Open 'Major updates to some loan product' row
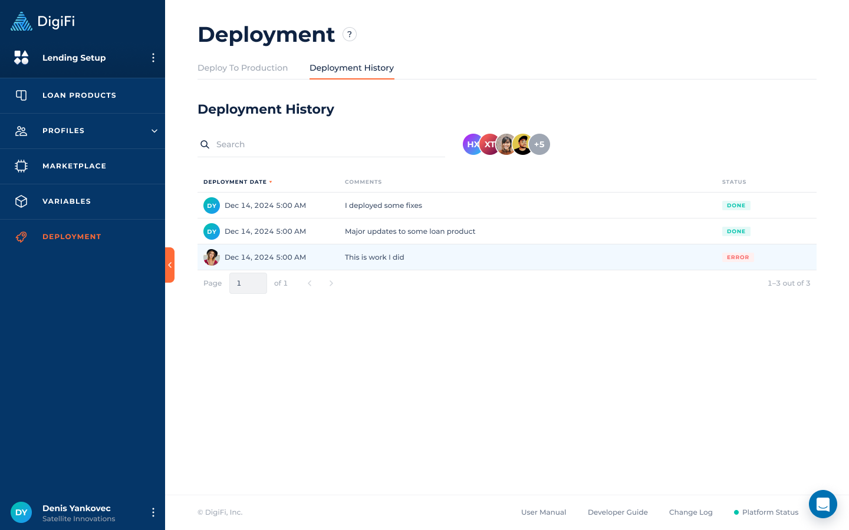Viewport: 849px width, 530px height. click(507, 231)
